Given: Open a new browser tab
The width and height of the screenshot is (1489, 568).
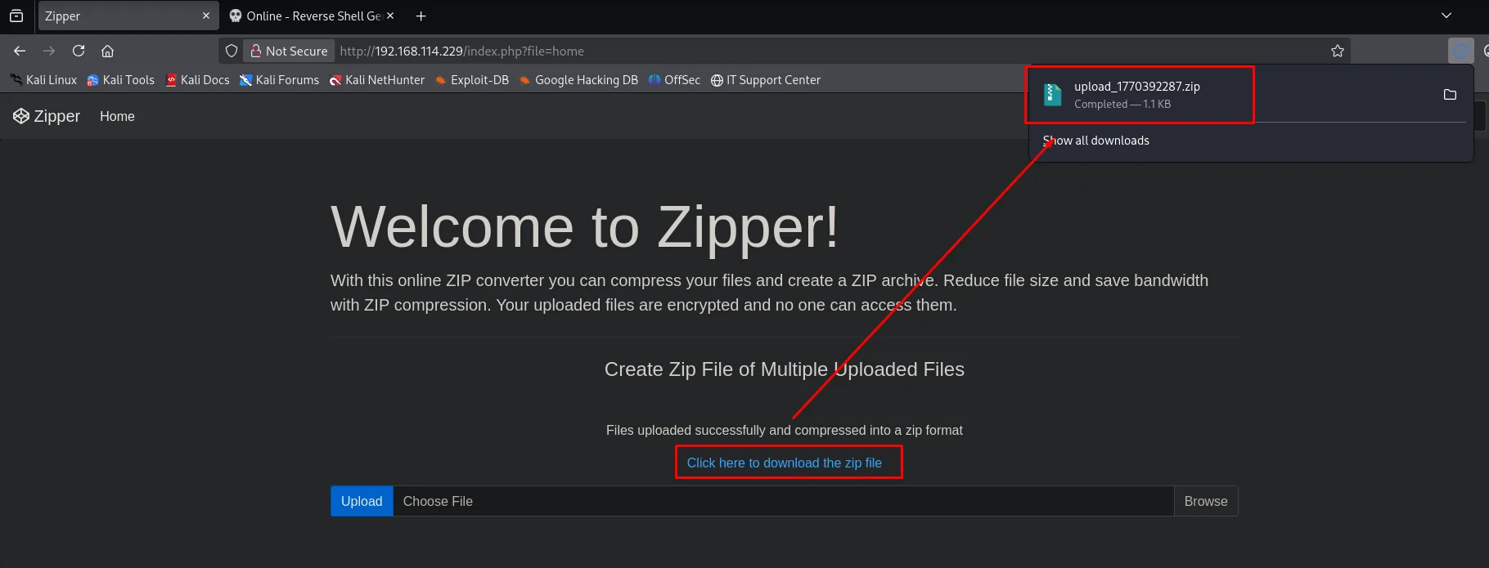Looking at the screenshot, I should tap(421, 16).
